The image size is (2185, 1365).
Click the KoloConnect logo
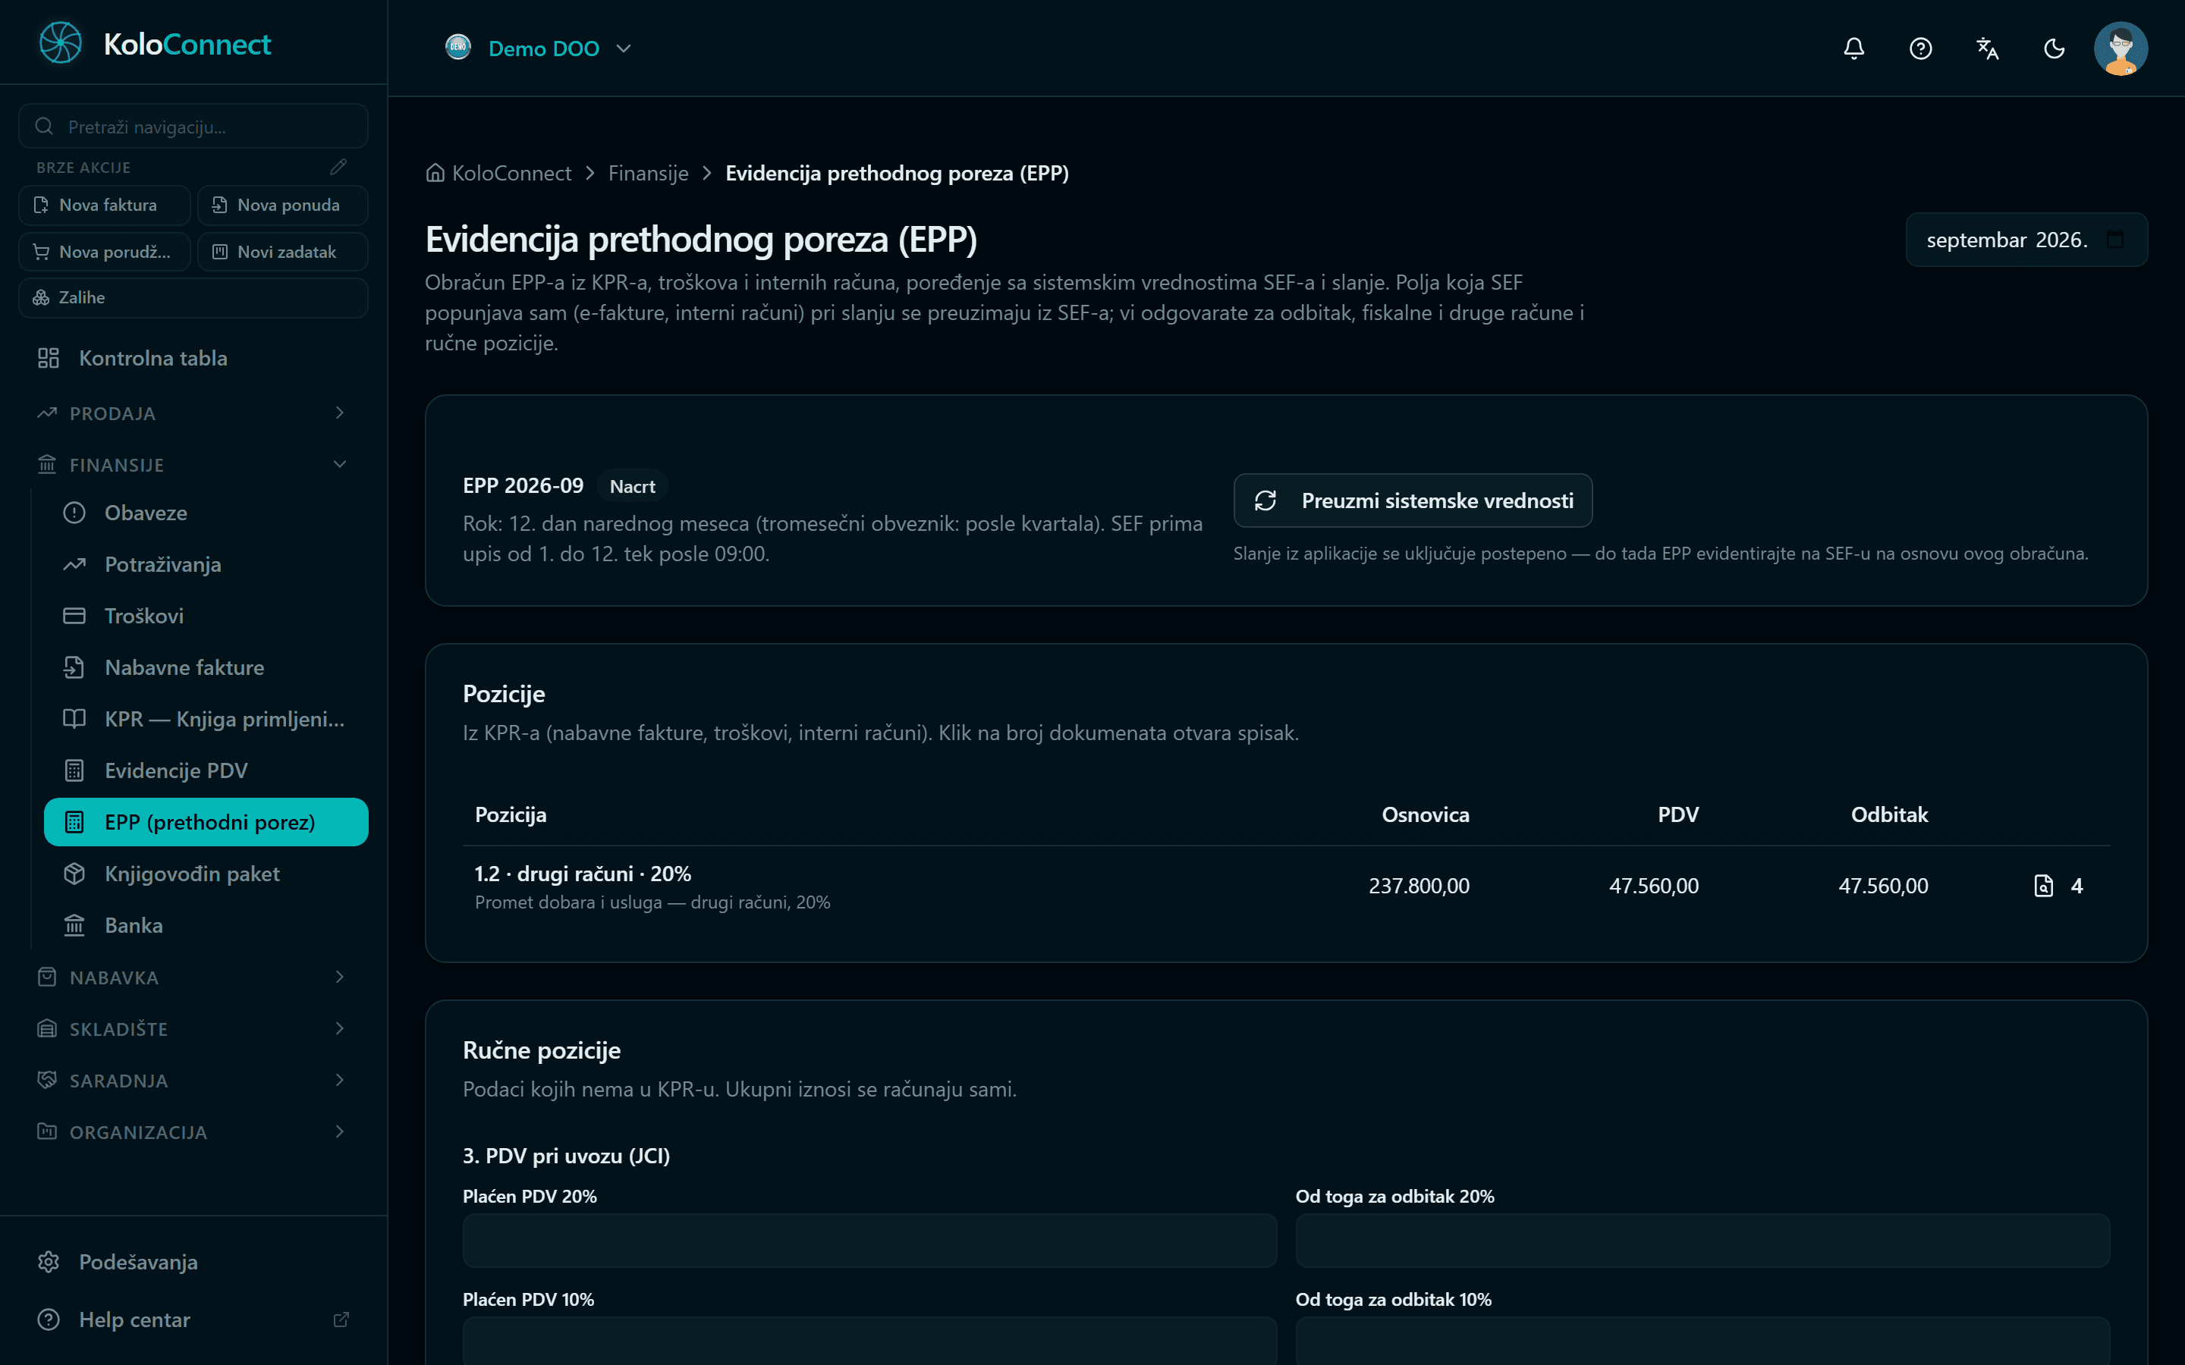point(155,43)
